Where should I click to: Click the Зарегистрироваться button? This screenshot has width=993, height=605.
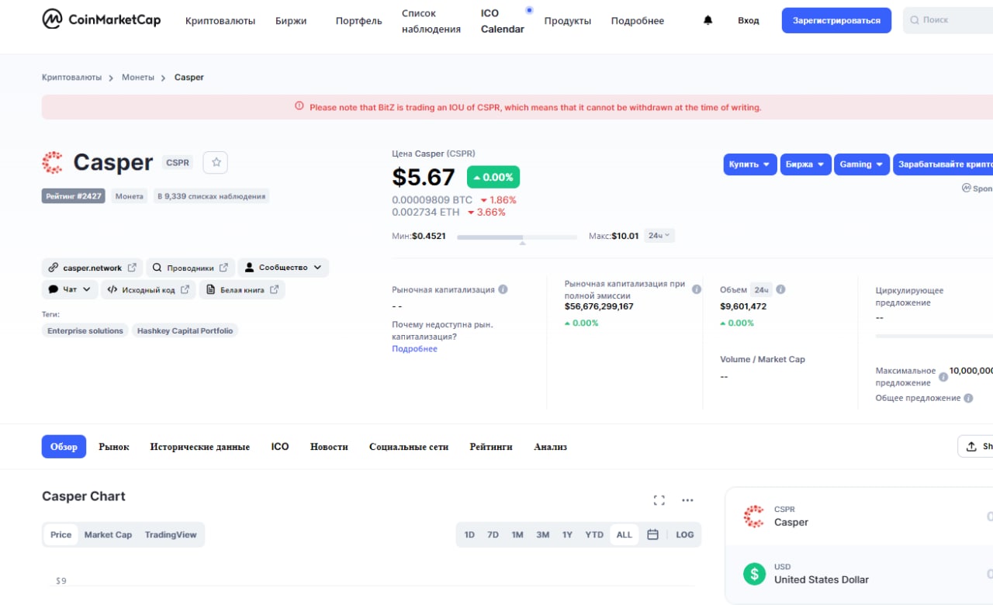(x=836, y=20)
